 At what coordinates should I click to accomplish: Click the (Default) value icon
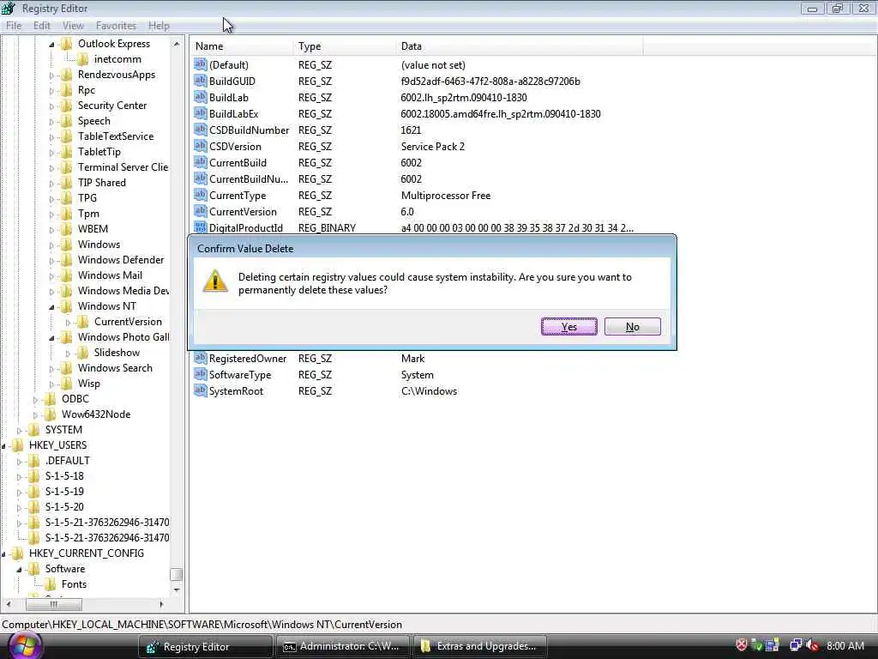coord(201,64)
